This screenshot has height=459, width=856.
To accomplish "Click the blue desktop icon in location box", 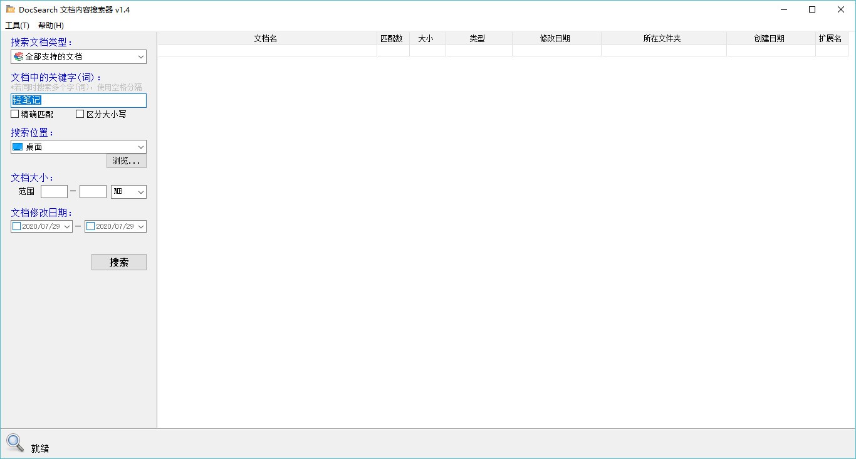I will (18, 147).
